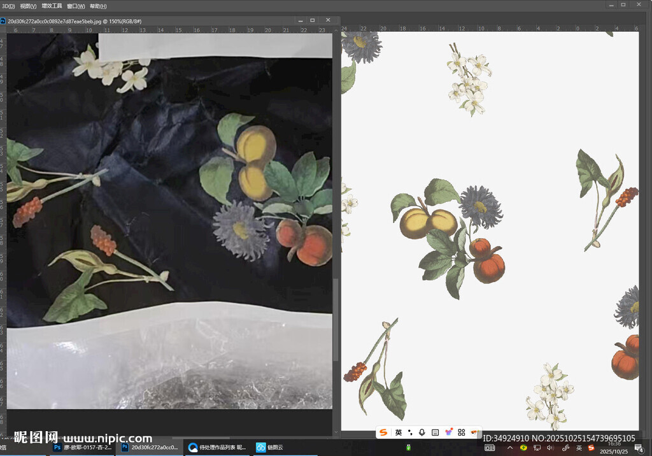Open the Sogou toolbox grid icon
This screenshot has height=456, width=652.
462,432
